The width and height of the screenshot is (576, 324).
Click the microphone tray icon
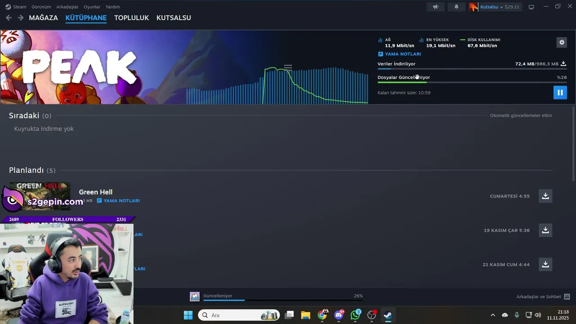click(517, 315)
